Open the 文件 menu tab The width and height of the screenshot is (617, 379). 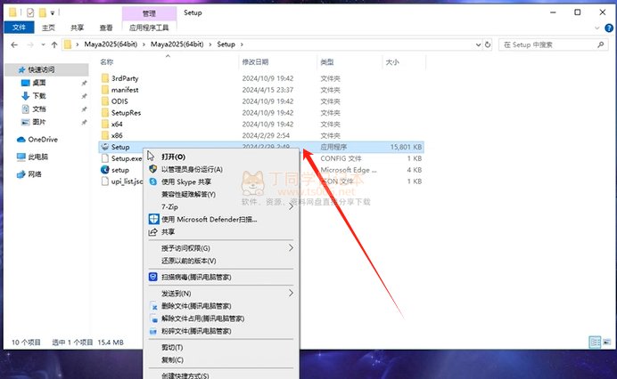[x=19, y=28]
